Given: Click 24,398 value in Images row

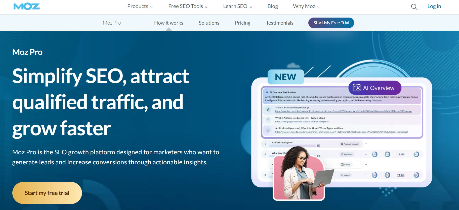Looking at the screenshot, I should [x=401, y=175].
